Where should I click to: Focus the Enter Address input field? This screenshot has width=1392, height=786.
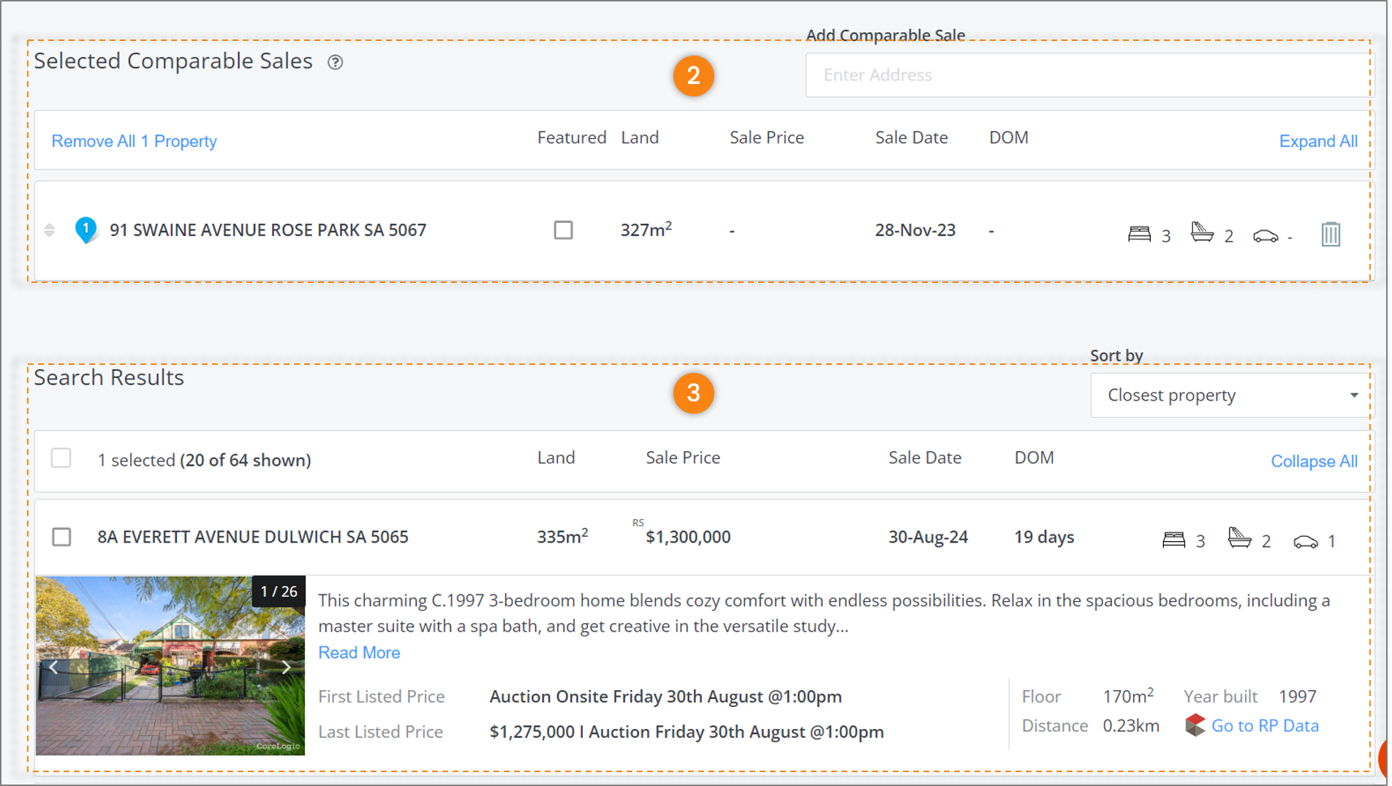(1089, 75)
